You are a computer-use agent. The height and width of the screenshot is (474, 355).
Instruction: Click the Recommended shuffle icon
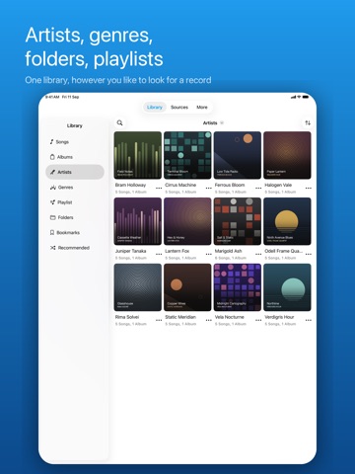pos(52,248)
